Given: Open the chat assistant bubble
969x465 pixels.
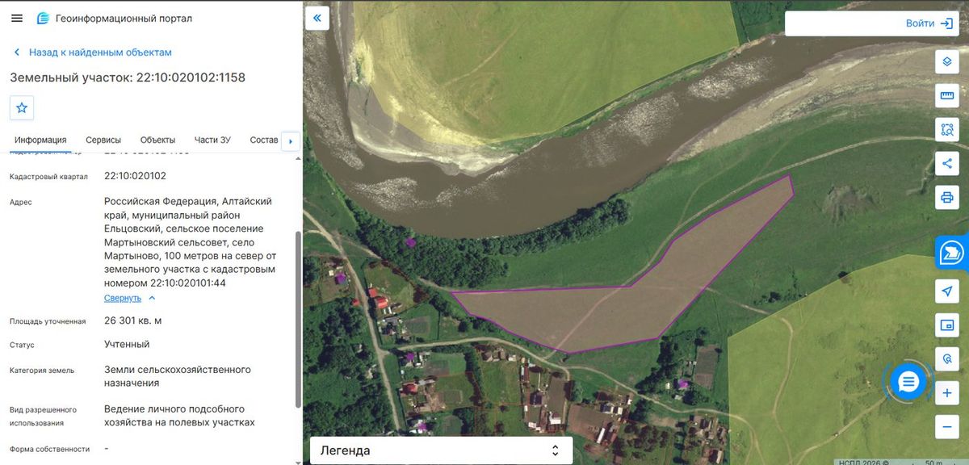Looking at the screenshot, I should tap(908, 382).
